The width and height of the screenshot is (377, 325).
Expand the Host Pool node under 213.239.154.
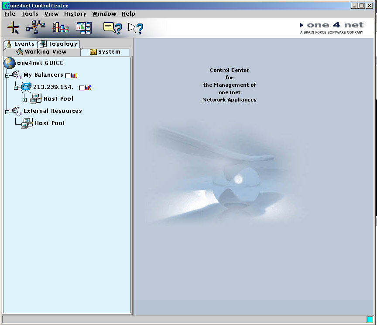(24, 100)
